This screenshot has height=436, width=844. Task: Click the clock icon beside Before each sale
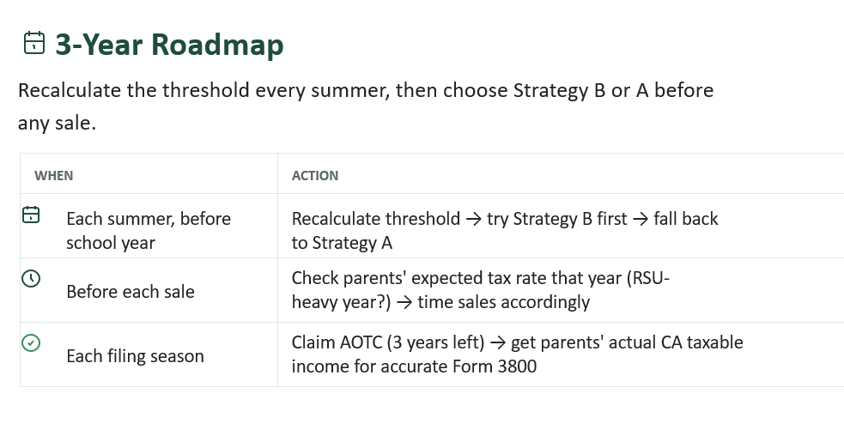31,278
